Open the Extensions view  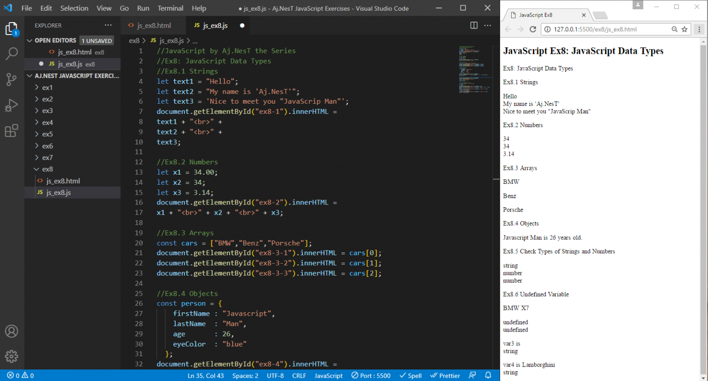coord(12,131)
